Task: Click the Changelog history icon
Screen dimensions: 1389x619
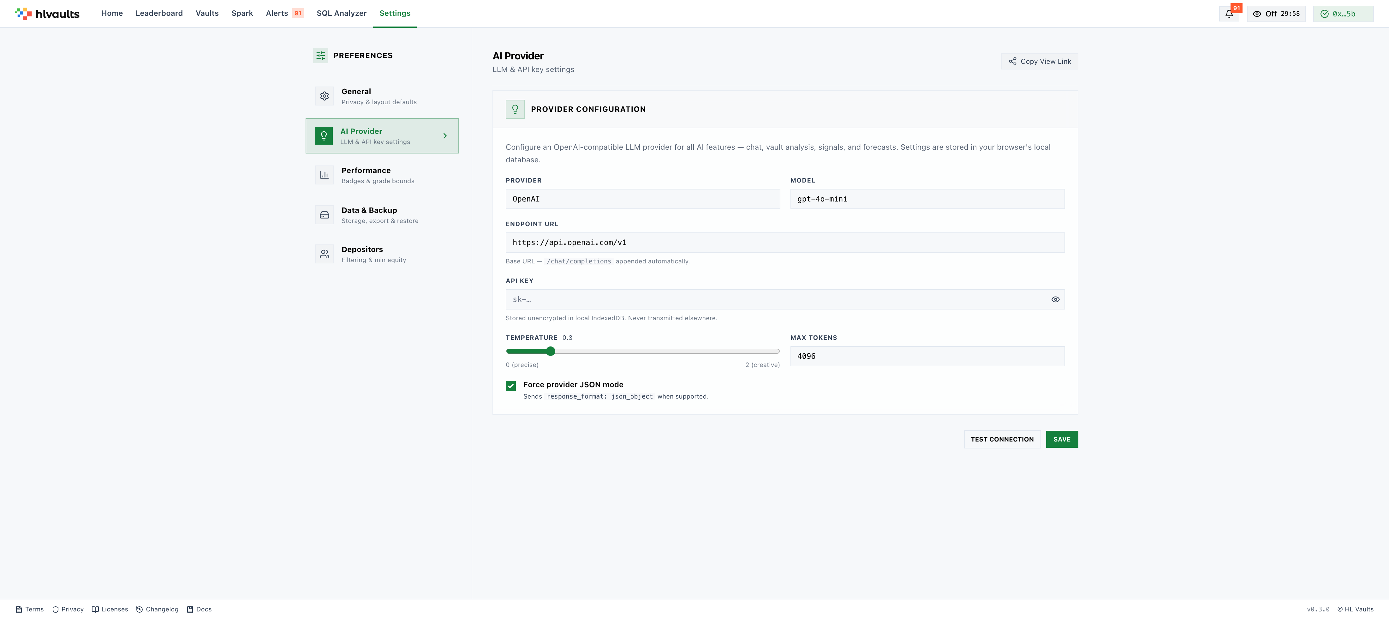Action: (x=139, y=609)
